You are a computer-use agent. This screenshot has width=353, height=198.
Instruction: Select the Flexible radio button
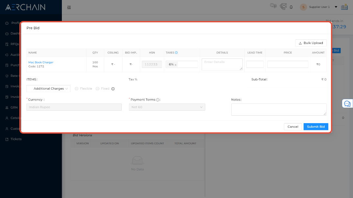pos(76,88)
